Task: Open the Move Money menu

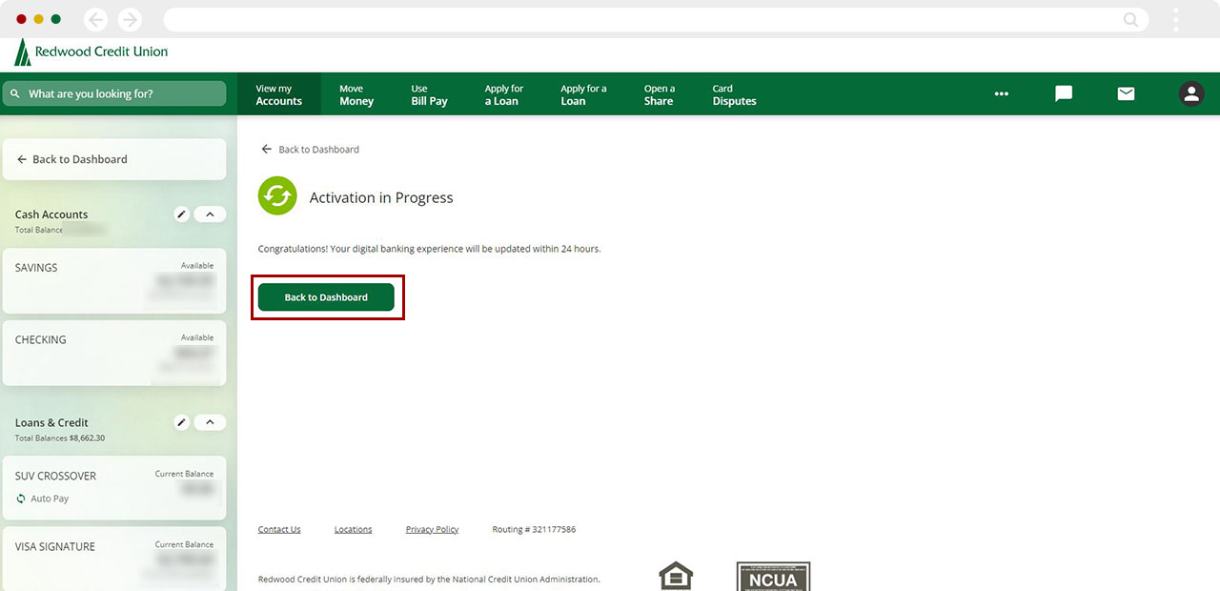Action: [356, 94]
